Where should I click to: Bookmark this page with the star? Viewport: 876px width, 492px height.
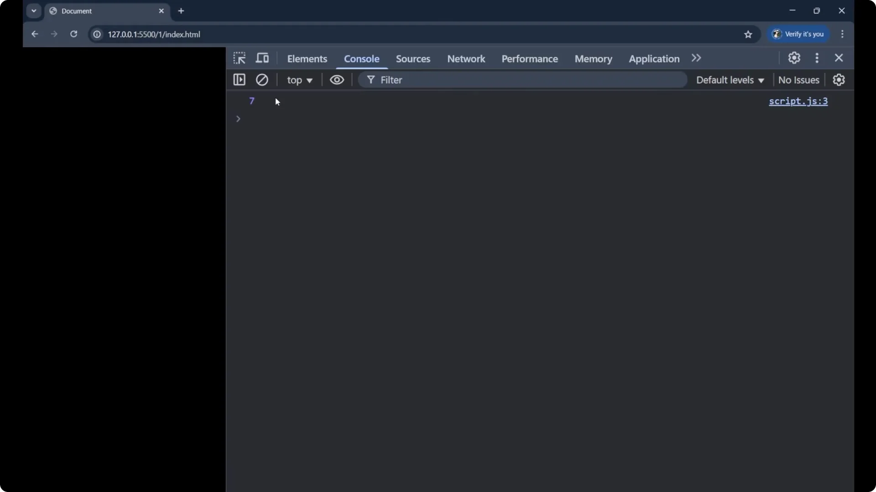[748, 34]
